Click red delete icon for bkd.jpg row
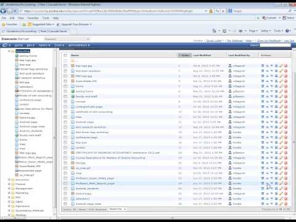Screen dimensions: 296x222 [286, 163]
